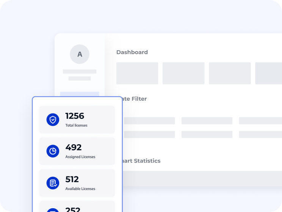Click the Date Filter section heading
The height and width of the screenshot is (212, 282).
tap(135, 99)
